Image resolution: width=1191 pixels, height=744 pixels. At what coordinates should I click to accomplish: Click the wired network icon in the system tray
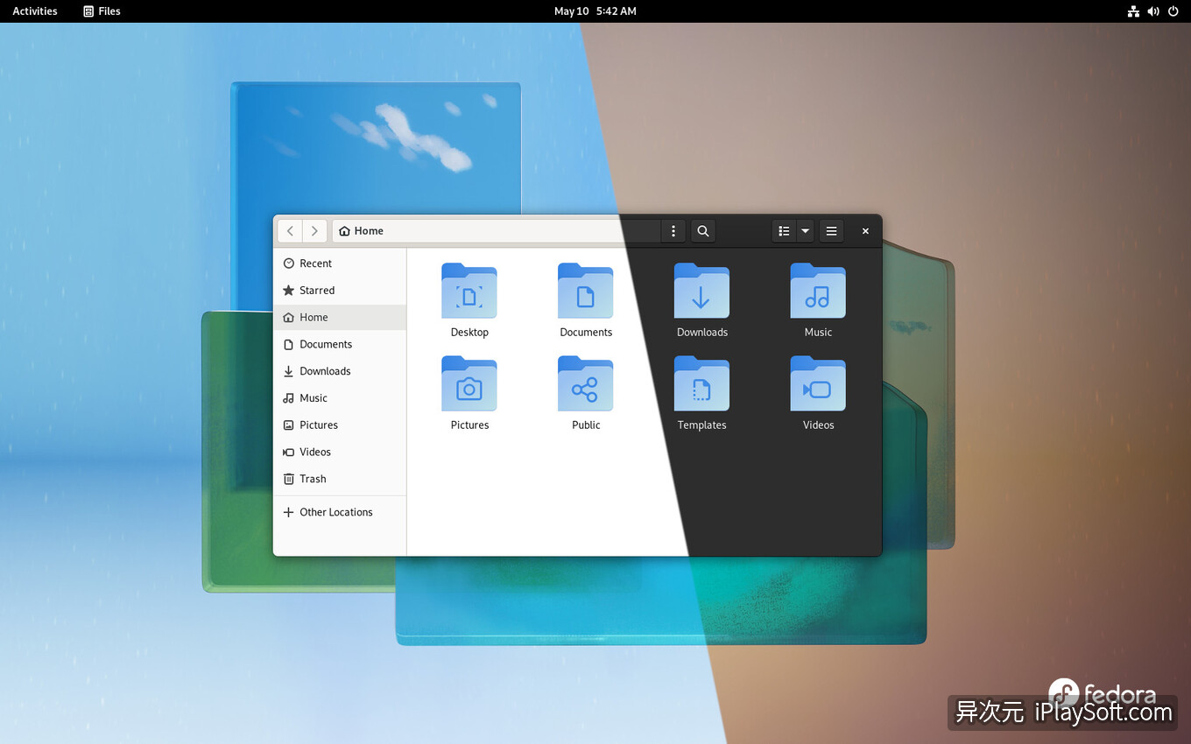(1133, 11)
